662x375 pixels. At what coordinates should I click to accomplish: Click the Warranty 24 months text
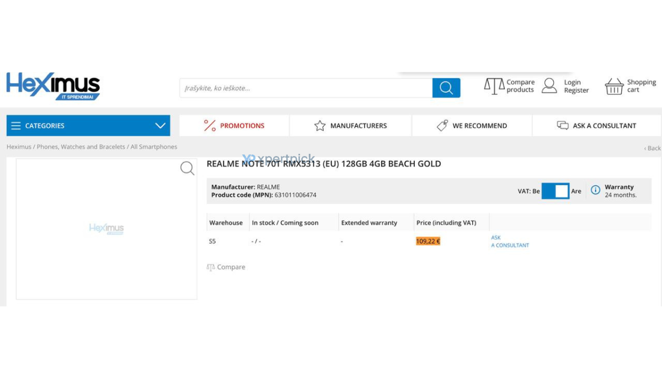point(621,191)
